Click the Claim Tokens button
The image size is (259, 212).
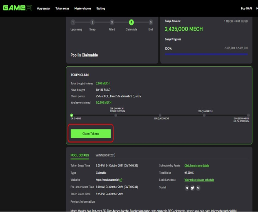tap(91, 133)
